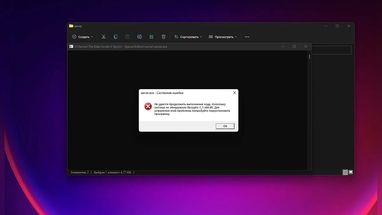Close the server.exe error dialog with X
The width and height of the screenshot is (382, 215).
pos(235,93)
